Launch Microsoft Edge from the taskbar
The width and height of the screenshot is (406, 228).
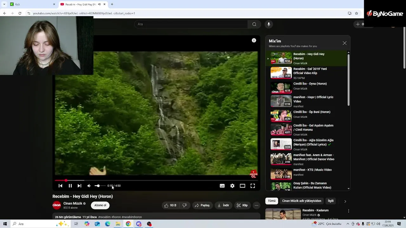pos(108,224)
